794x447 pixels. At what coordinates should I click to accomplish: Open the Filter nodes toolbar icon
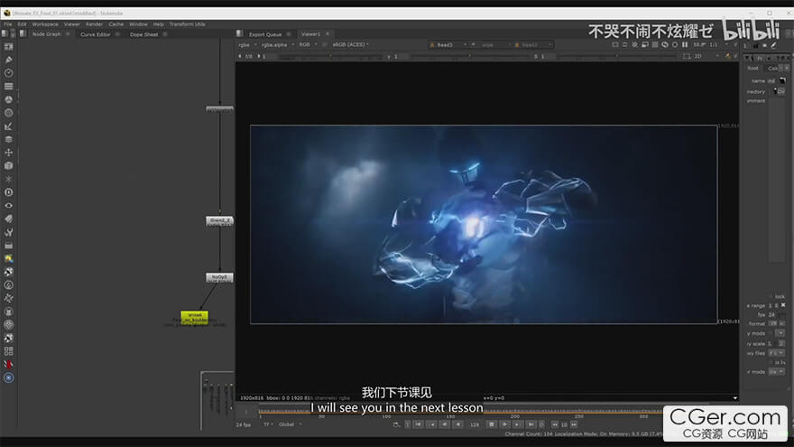[9, 113]
